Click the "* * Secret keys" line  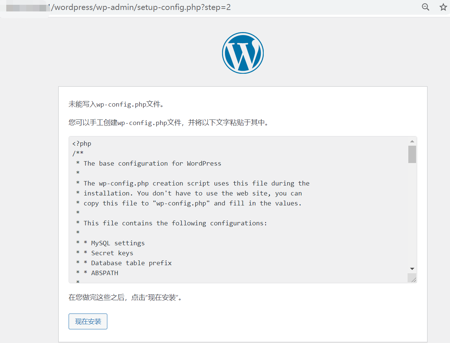point(104,253)
